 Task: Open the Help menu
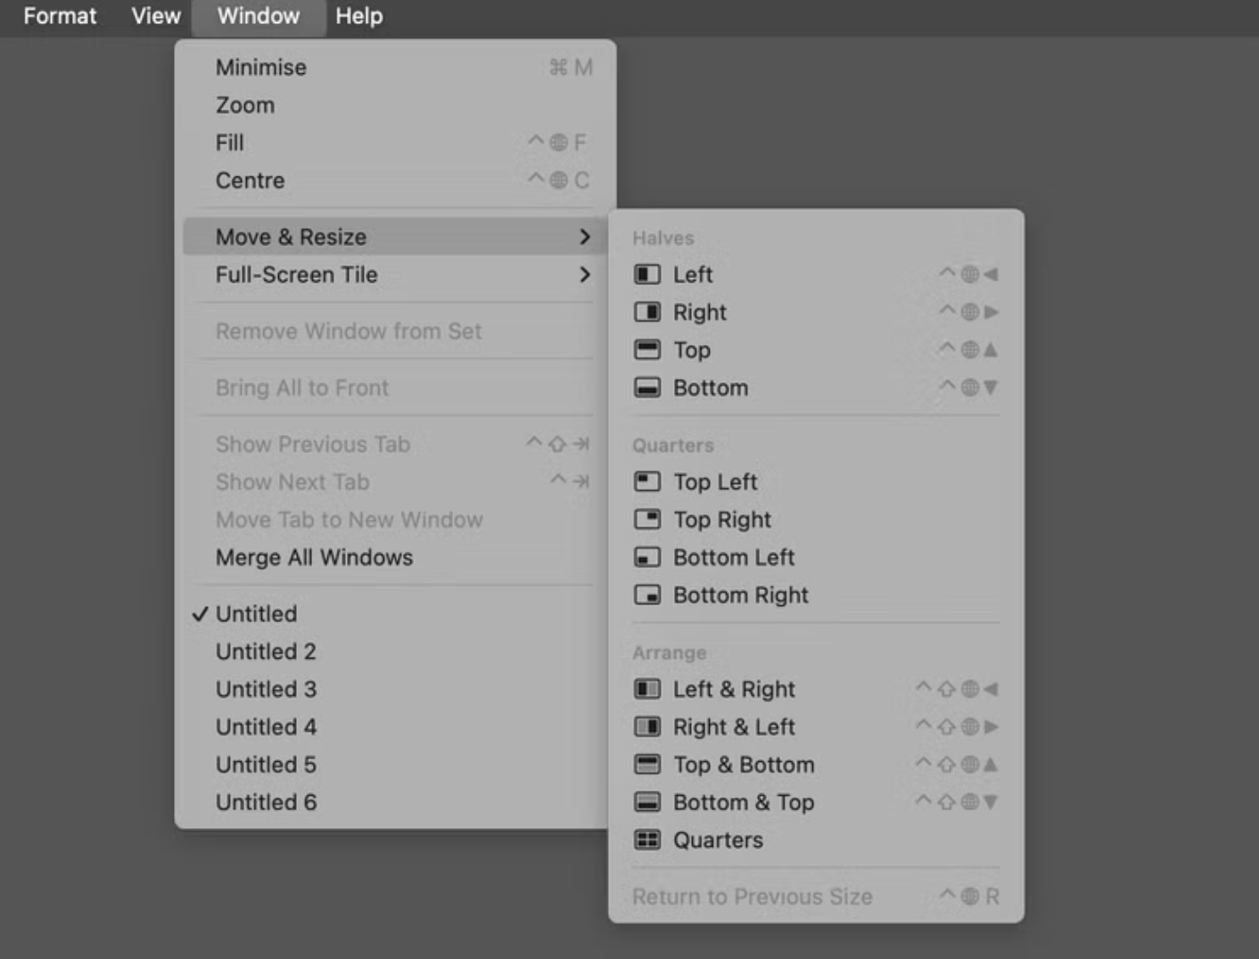tap(358, 16)
